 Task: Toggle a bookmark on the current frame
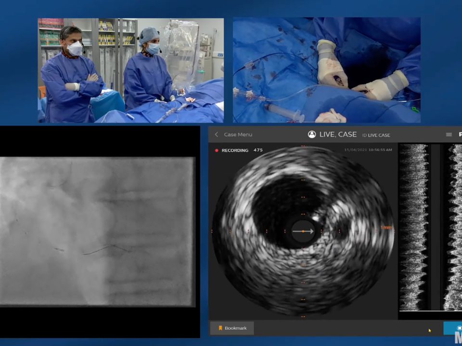231,328
